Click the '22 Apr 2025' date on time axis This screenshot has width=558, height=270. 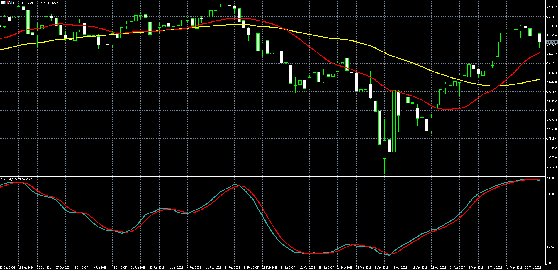[438, 268]
